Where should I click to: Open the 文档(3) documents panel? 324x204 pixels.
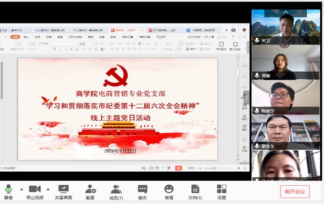coord(195,191)
